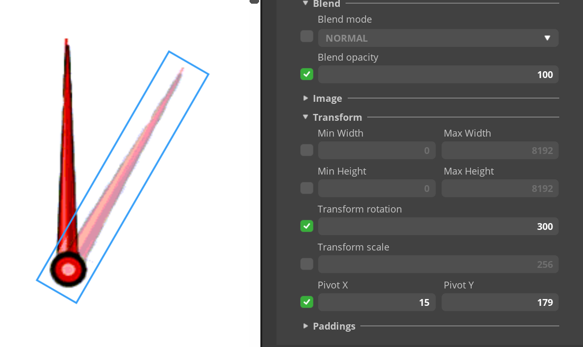The height and width of the screenshot is (347, 583).
Task: Uncheck the Pivot checkbox
Action: [307, 302]
